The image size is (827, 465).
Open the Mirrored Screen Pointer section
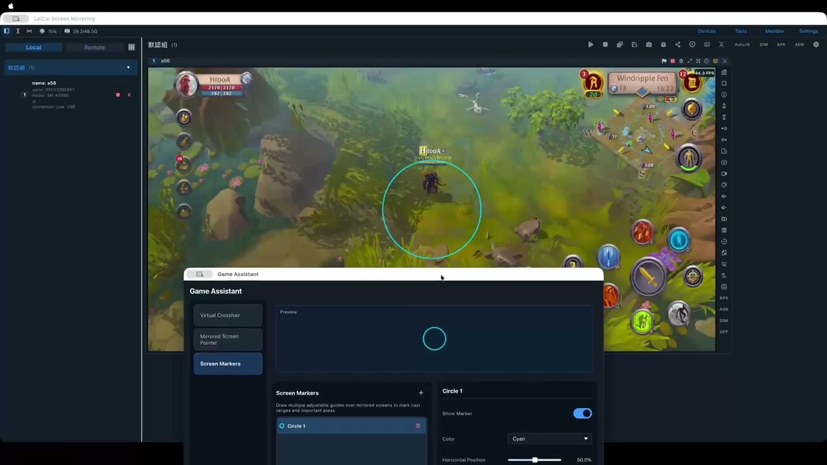click(228, 340)
